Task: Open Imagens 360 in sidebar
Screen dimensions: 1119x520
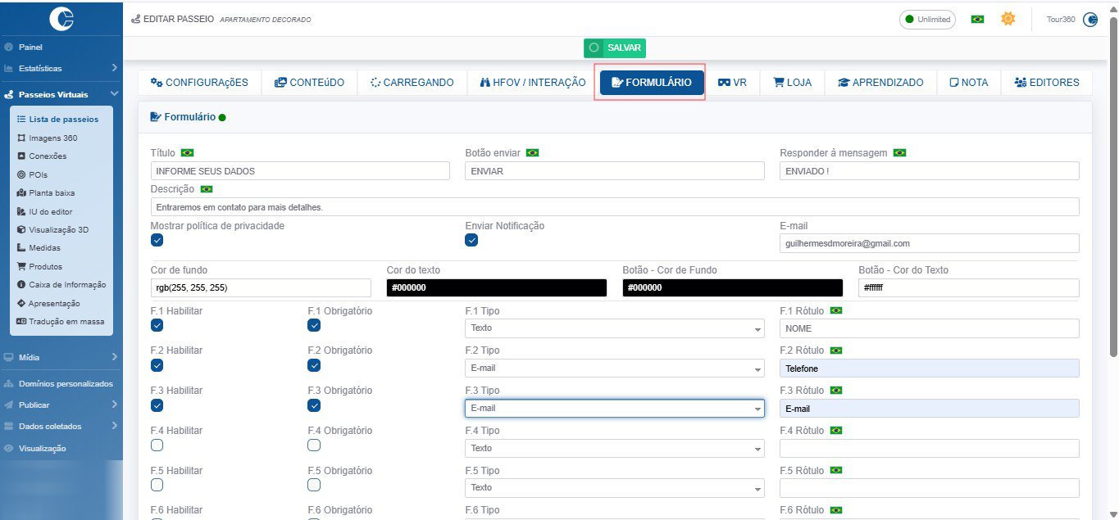Action: [52, 138]
